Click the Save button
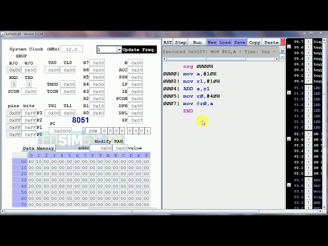The height and width of the screenshot is (246, 328). (239, 42)
